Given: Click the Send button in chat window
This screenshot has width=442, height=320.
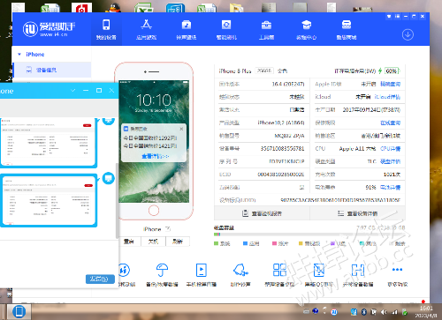Looking at the screenshot, I should [100, 279].
